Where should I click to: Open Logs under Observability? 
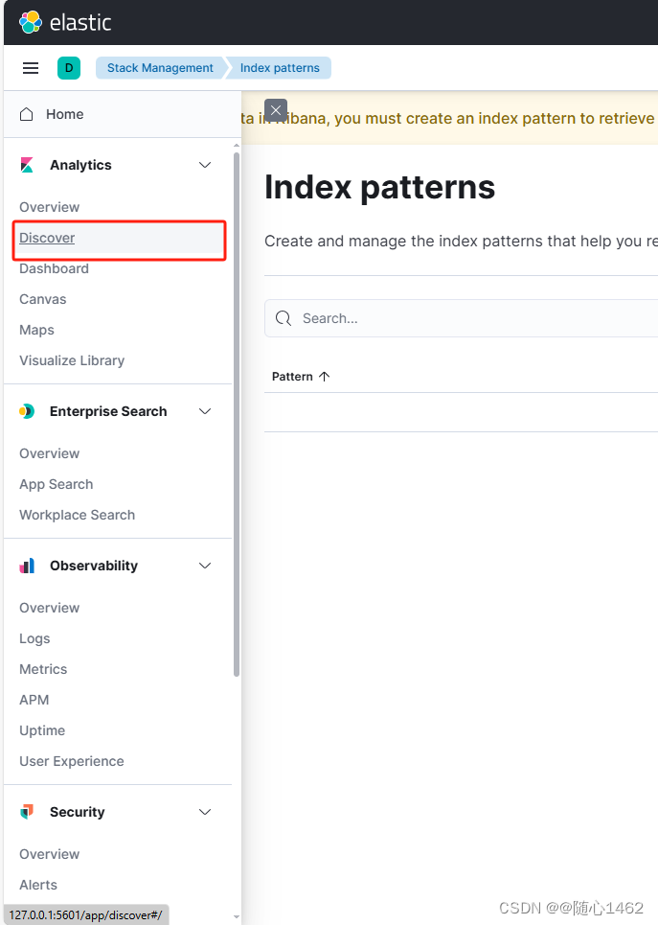point(34,638)
